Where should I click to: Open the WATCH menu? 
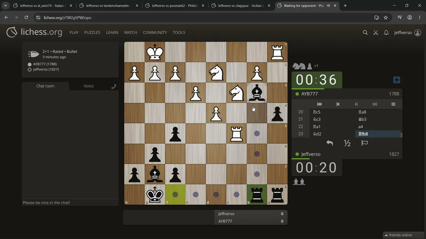tap(130, 33)
